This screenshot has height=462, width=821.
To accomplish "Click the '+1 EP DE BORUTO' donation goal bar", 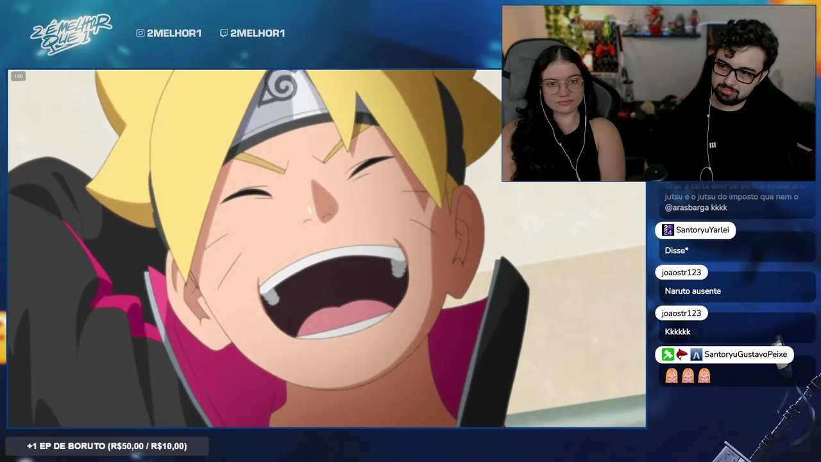I will click(x=106, y=446).
